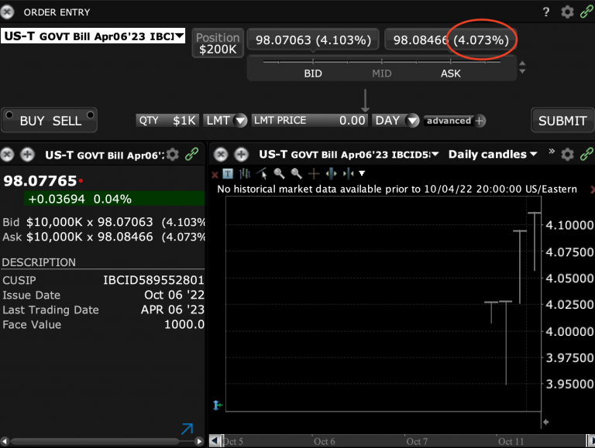Click the Order Entry help question mark

click(546, 12)
